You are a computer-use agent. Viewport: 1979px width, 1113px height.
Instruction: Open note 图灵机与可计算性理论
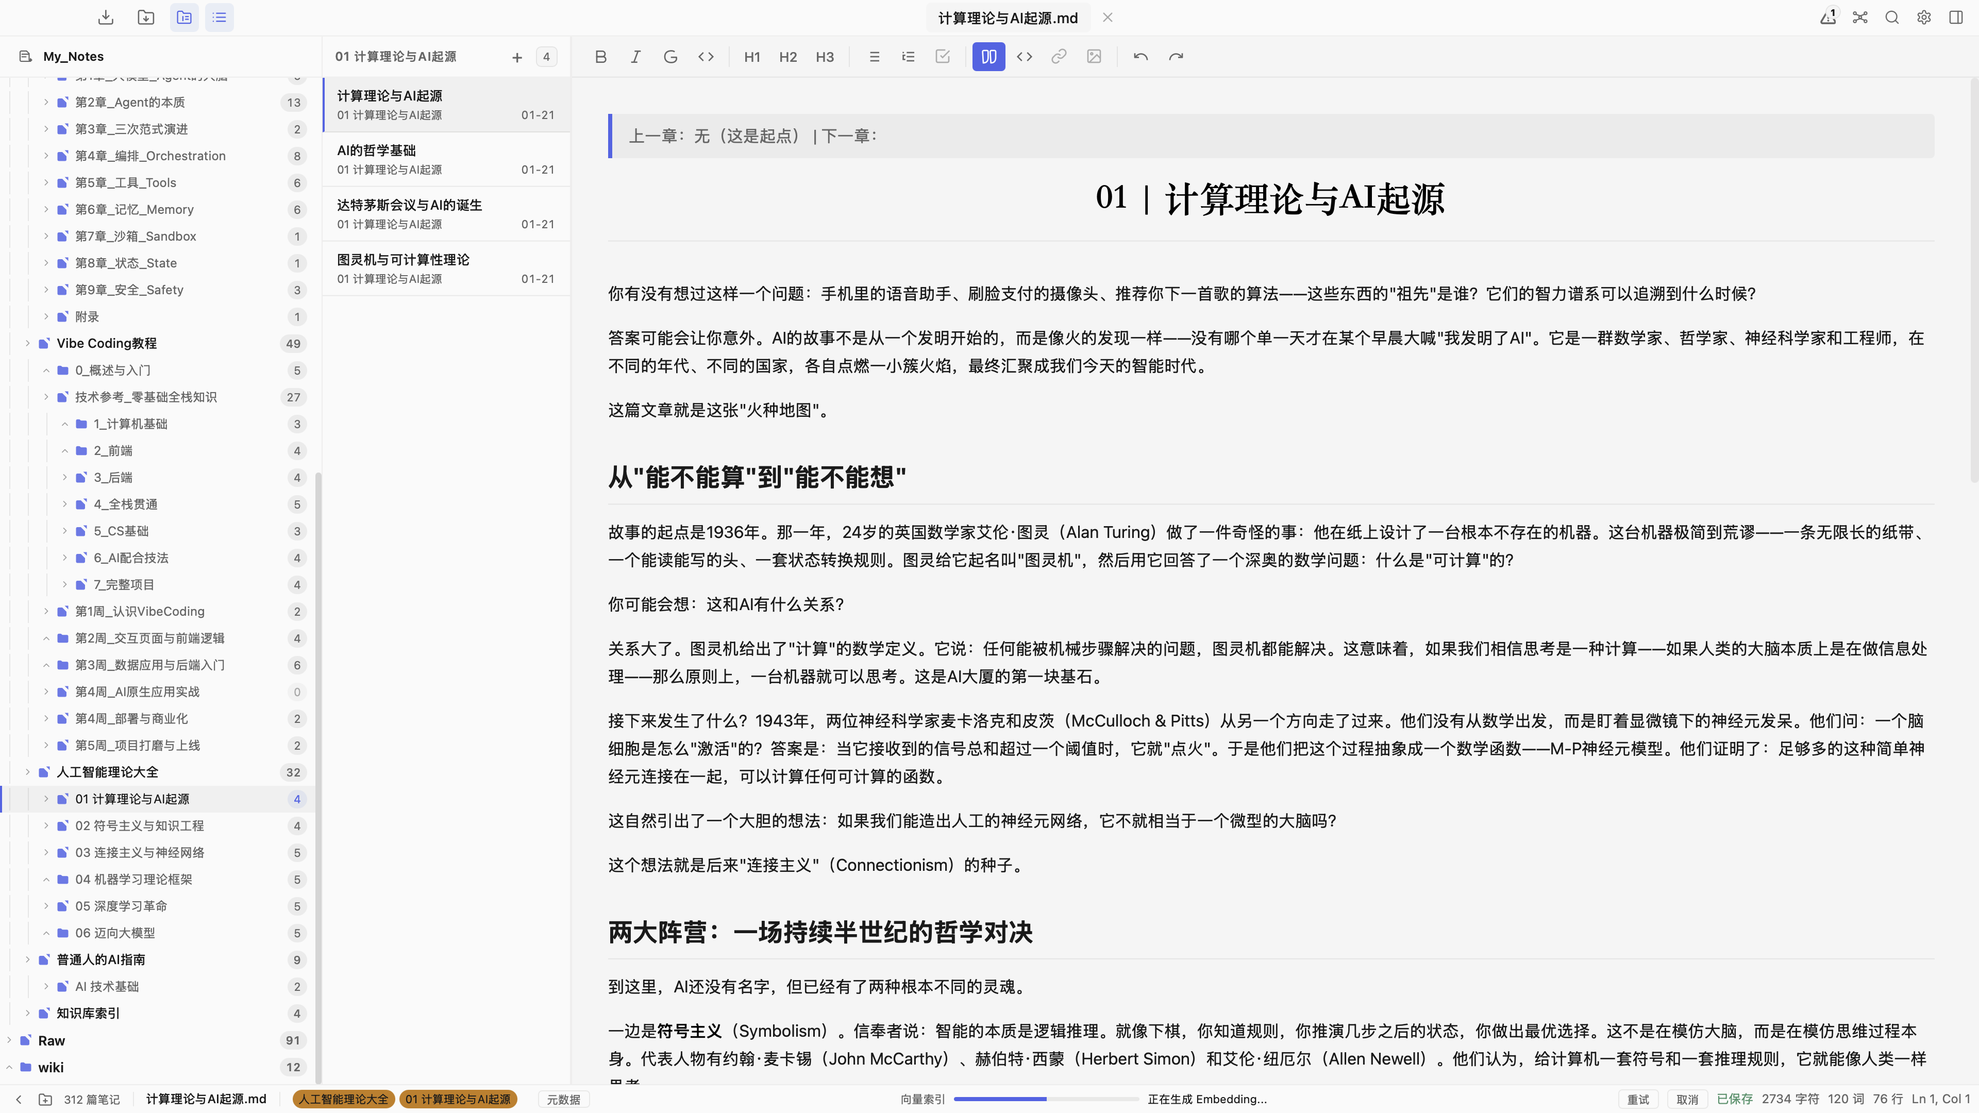coord(446,268)
